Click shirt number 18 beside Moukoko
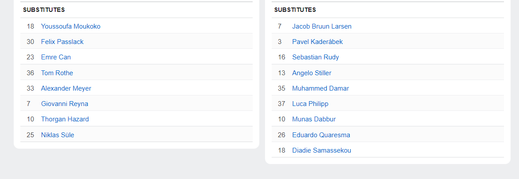The width and height of the screenshot is (519, 179). pyautogui.click(x=30, y=26)
